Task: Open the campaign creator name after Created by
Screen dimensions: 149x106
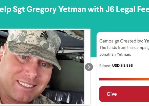Action: 147,41
